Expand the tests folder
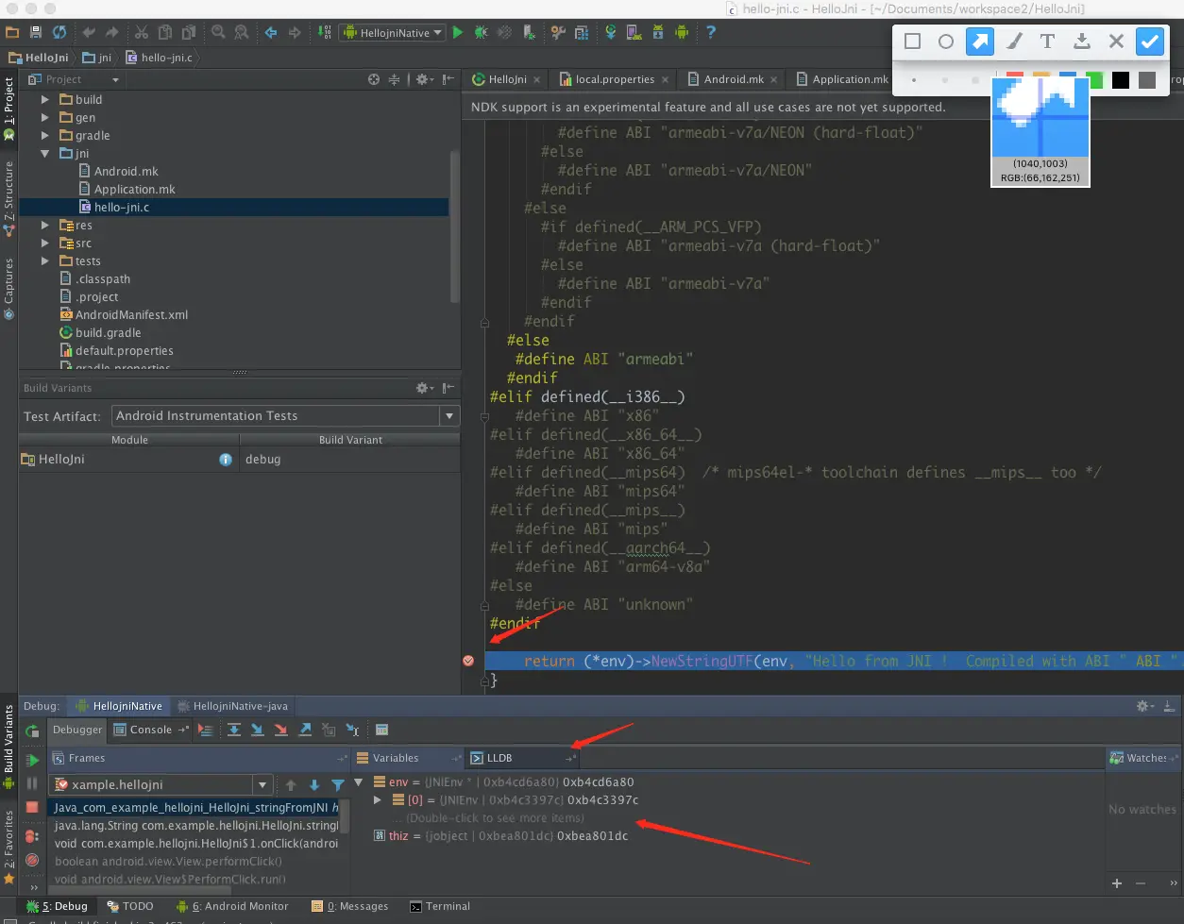This screenshot has height=924, width=1184. (x=45, y=261)
